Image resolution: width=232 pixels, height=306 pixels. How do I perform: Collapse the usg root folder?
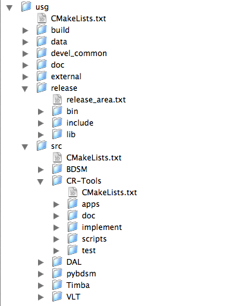[10, 8]
